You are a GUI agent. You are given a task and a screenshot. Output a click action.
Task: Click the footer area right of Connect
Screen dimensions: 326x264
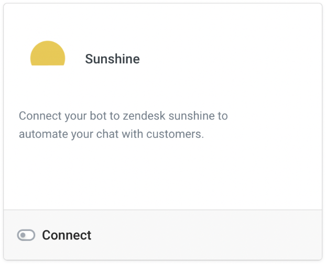(206, 235)
